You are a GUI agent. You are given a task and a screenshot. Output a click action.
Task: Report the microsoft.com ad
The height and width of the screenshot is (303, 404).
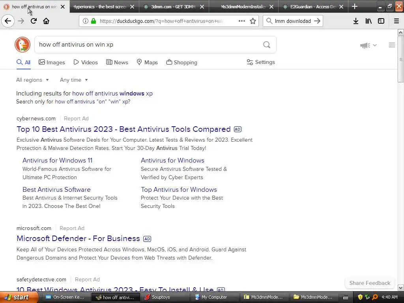tap(72, 228)
